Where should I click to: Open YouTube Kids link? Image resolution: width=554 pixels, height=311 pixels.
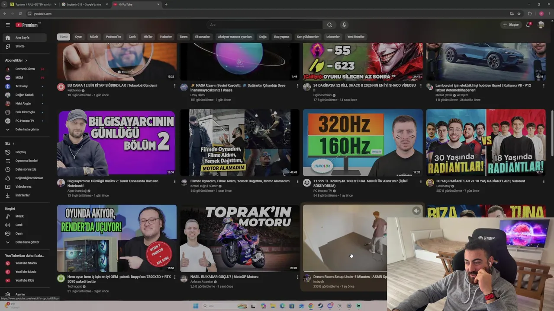click(x=25, y=280)
